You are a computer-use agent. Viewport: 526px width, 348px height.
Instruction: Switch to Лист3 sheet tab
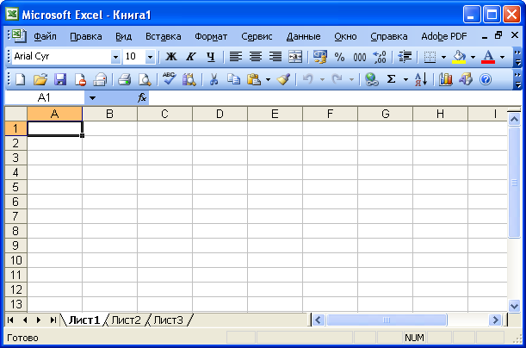pos(169,320)
